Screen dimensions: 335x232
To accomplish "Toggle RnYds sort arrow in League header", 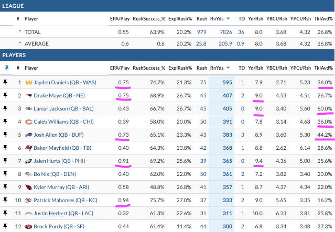I will coord(228,18).
